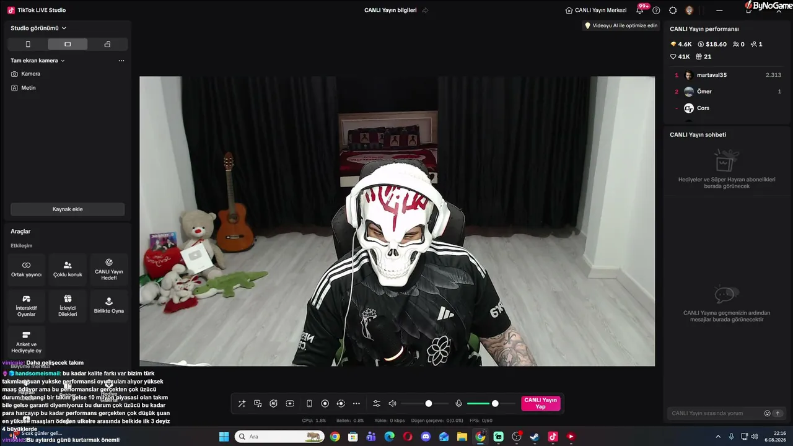Click the CPU usage status text

click(x=314, y=421)
